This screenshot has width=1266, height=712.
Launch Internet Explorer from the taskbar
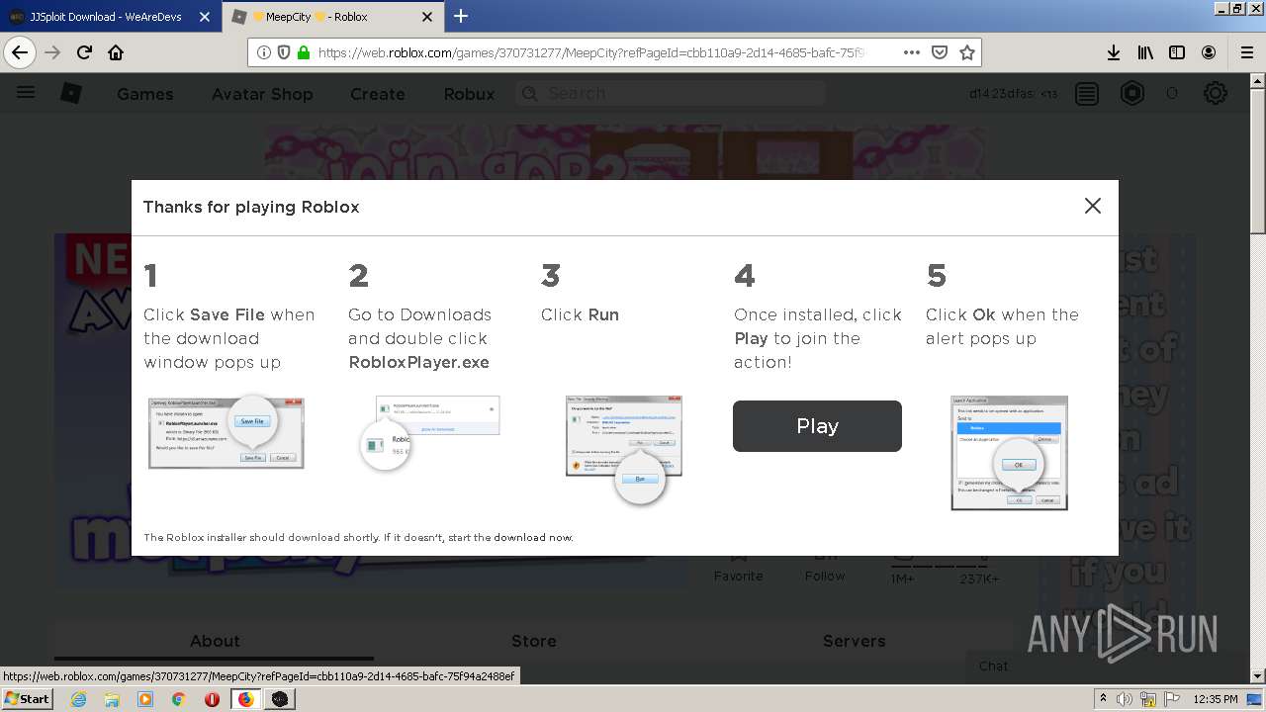click(79, 699)
